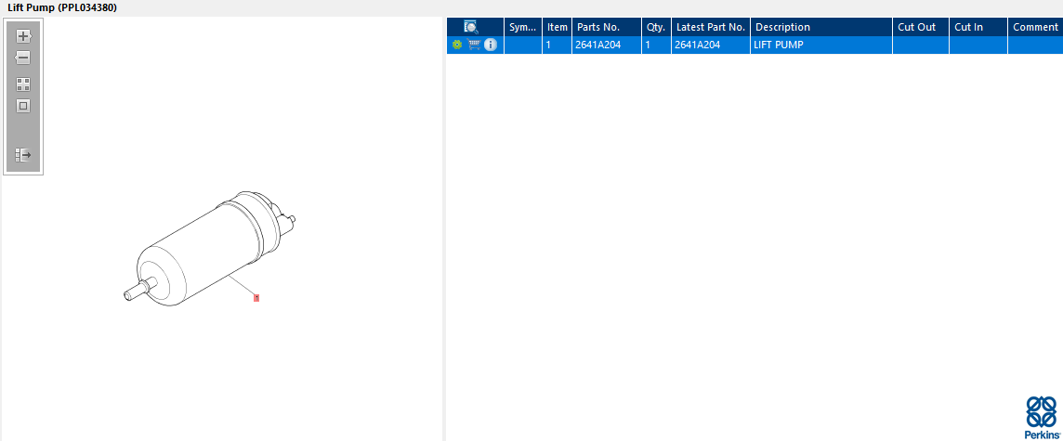Click the single-square fit view icon
Viewport: 1063px width, 441px height.
tap(23, 106)
